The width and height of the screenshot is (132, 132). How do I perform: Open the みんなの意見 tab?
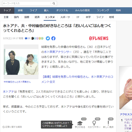tap(82, 10)
